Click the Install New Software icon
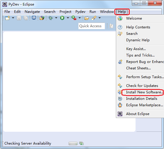The image size is (164, 149). tap(119, 92)
